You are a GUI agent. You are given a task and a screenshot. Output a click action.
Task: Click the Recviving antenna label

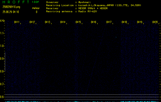coord(59,11)
